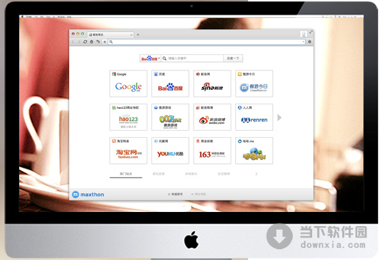
Task: Open the 163 mail speed dial tile
Action: pyautogui.click(x=212, y=150)
